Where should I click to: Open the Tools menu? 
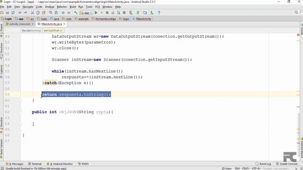(x=89, y=7)
